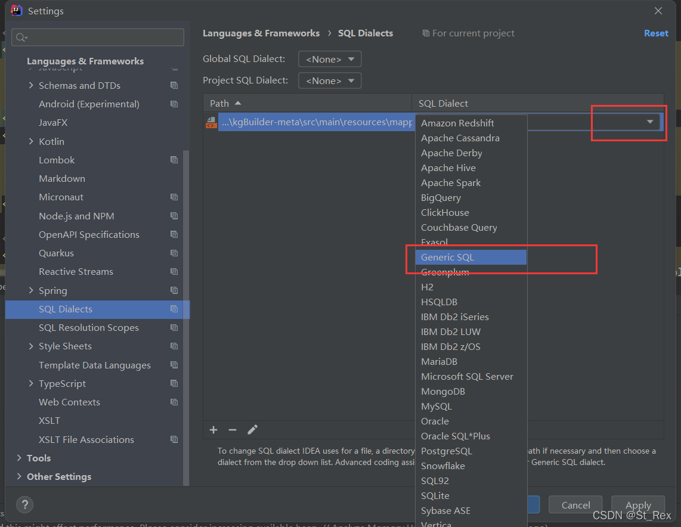Click project-level icon next to Node.js and NPM
Image resolution: width=681 pixels, height=527 pixels.
tap(174, 216)
